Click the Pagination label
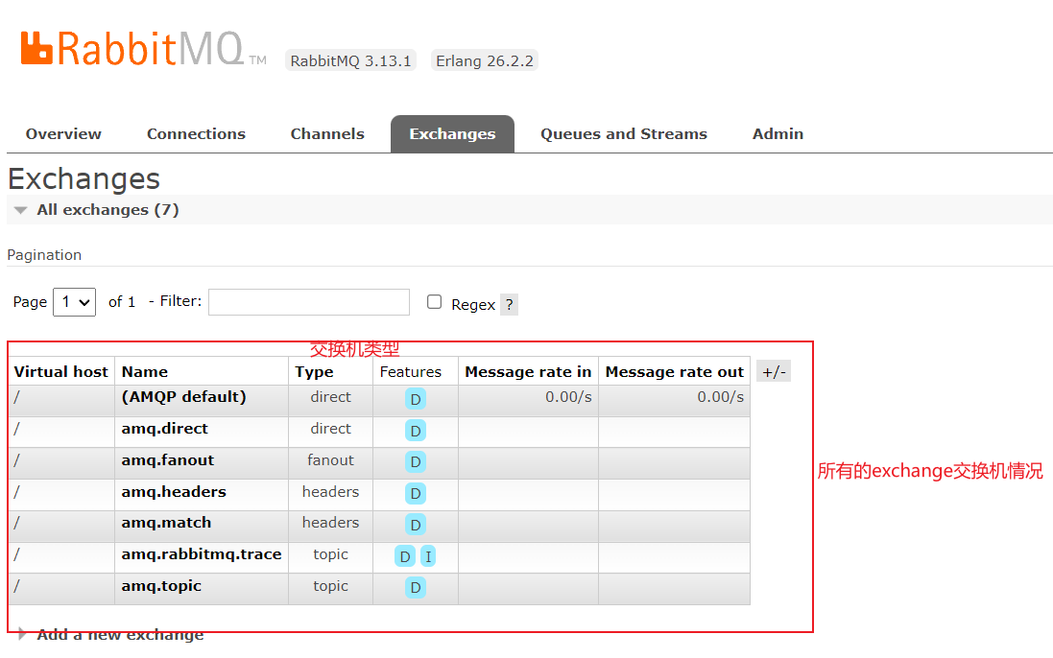Viewport: 1053px width, 658px height. [44, 255]
